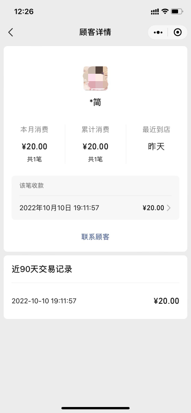Viewport: 191px width, 413px height.
Task: Close mini program via circle target icon
Action: pos(178,32)
